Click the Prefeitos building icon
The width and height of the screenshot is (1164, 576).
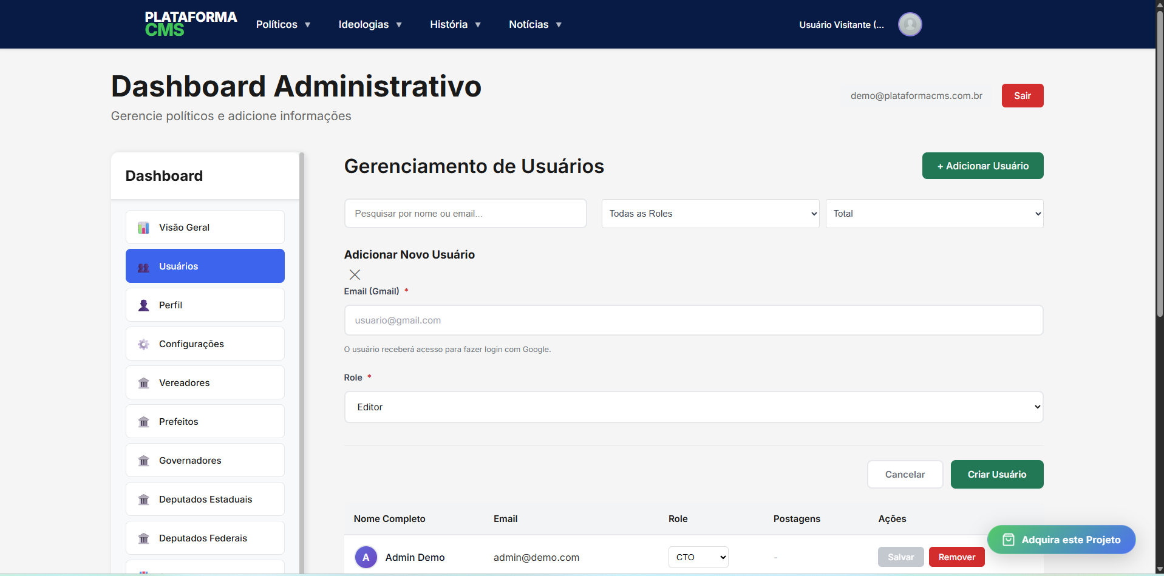143,422
